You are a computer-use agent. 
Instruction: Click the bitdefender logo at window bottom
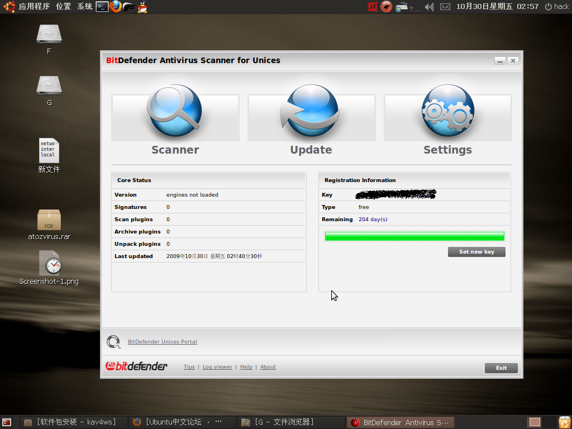136,366
